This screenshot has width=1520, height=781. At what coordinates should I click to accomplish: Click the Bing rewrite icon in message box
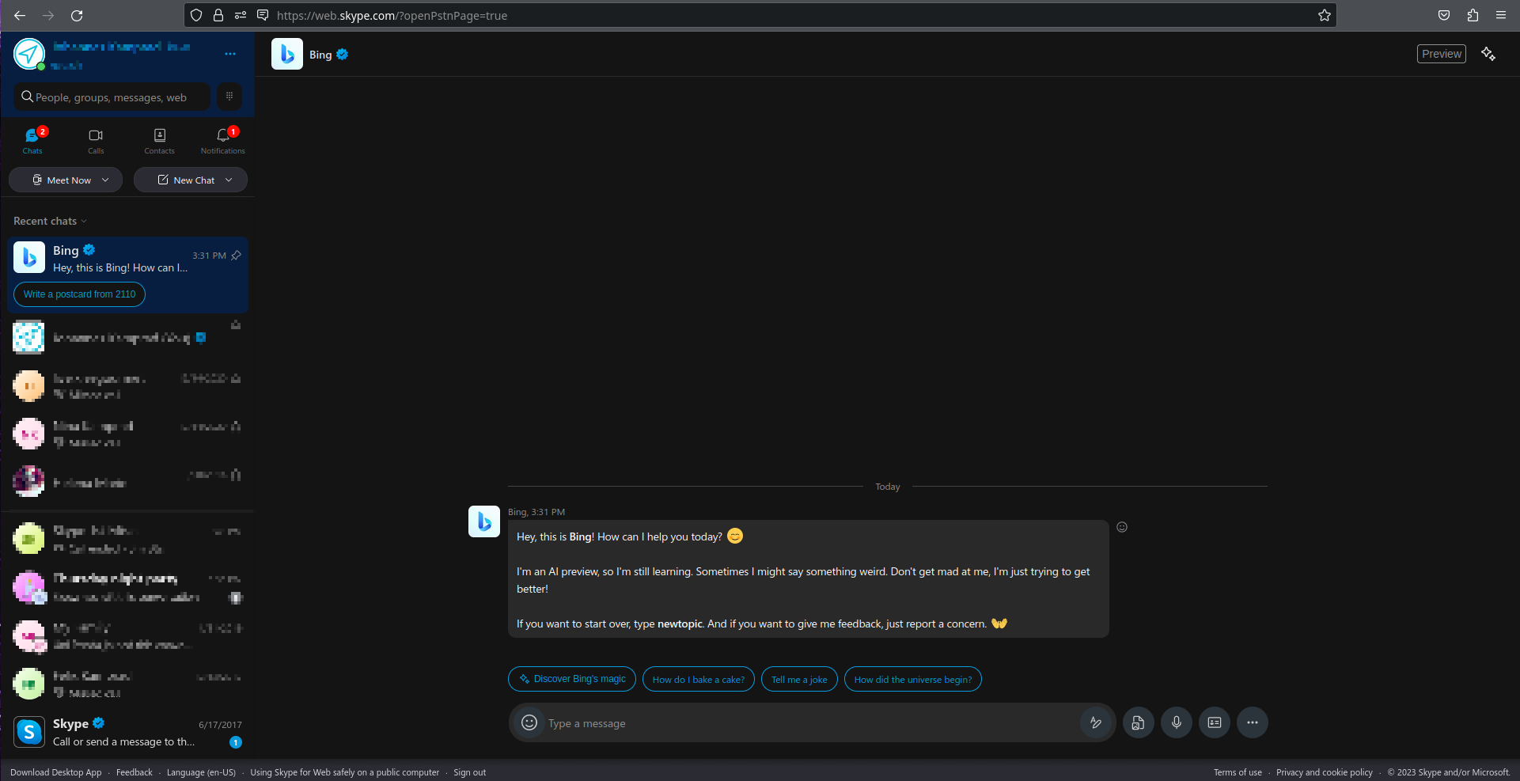click(x=1096, y=722)
